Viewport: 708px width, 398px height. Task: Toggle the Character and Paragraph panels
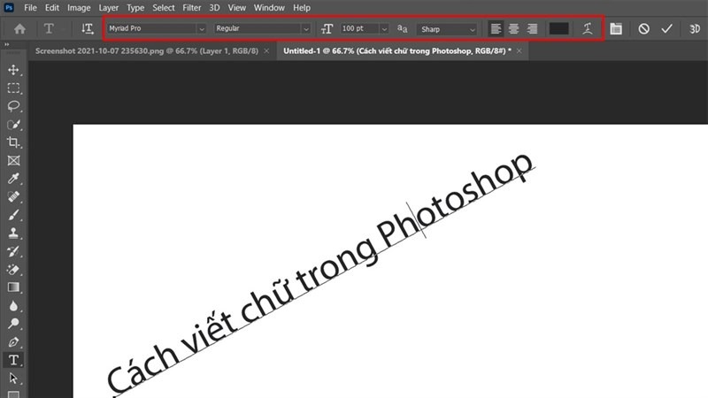(616, 29)
